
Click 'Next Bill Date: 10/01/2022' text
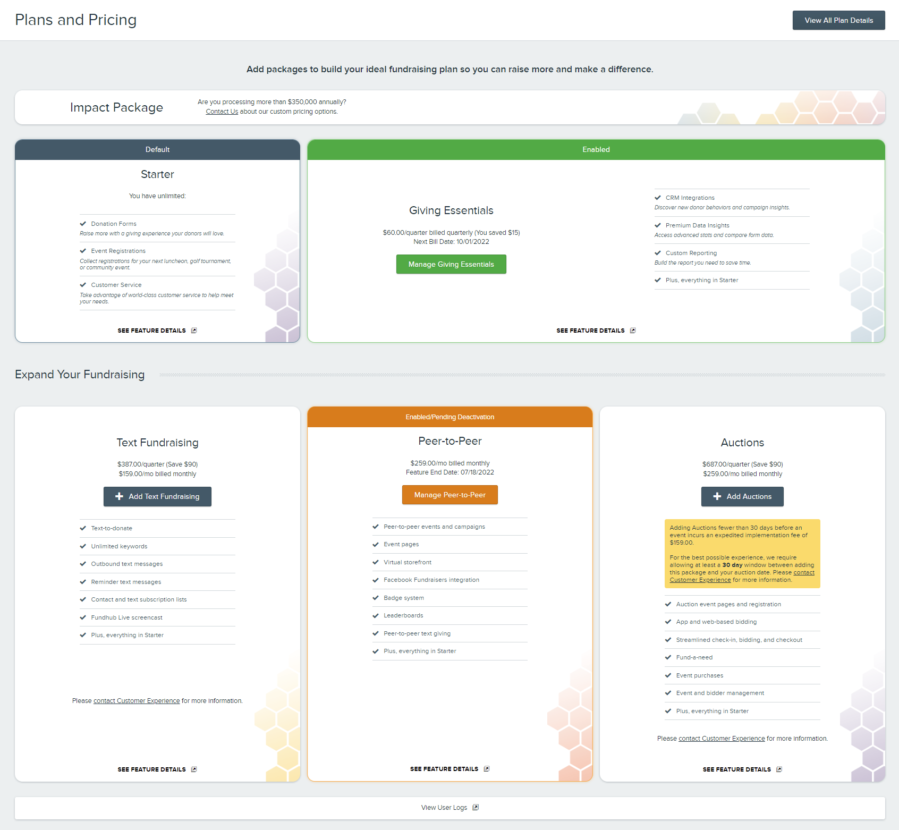click(x=451, y=242)
